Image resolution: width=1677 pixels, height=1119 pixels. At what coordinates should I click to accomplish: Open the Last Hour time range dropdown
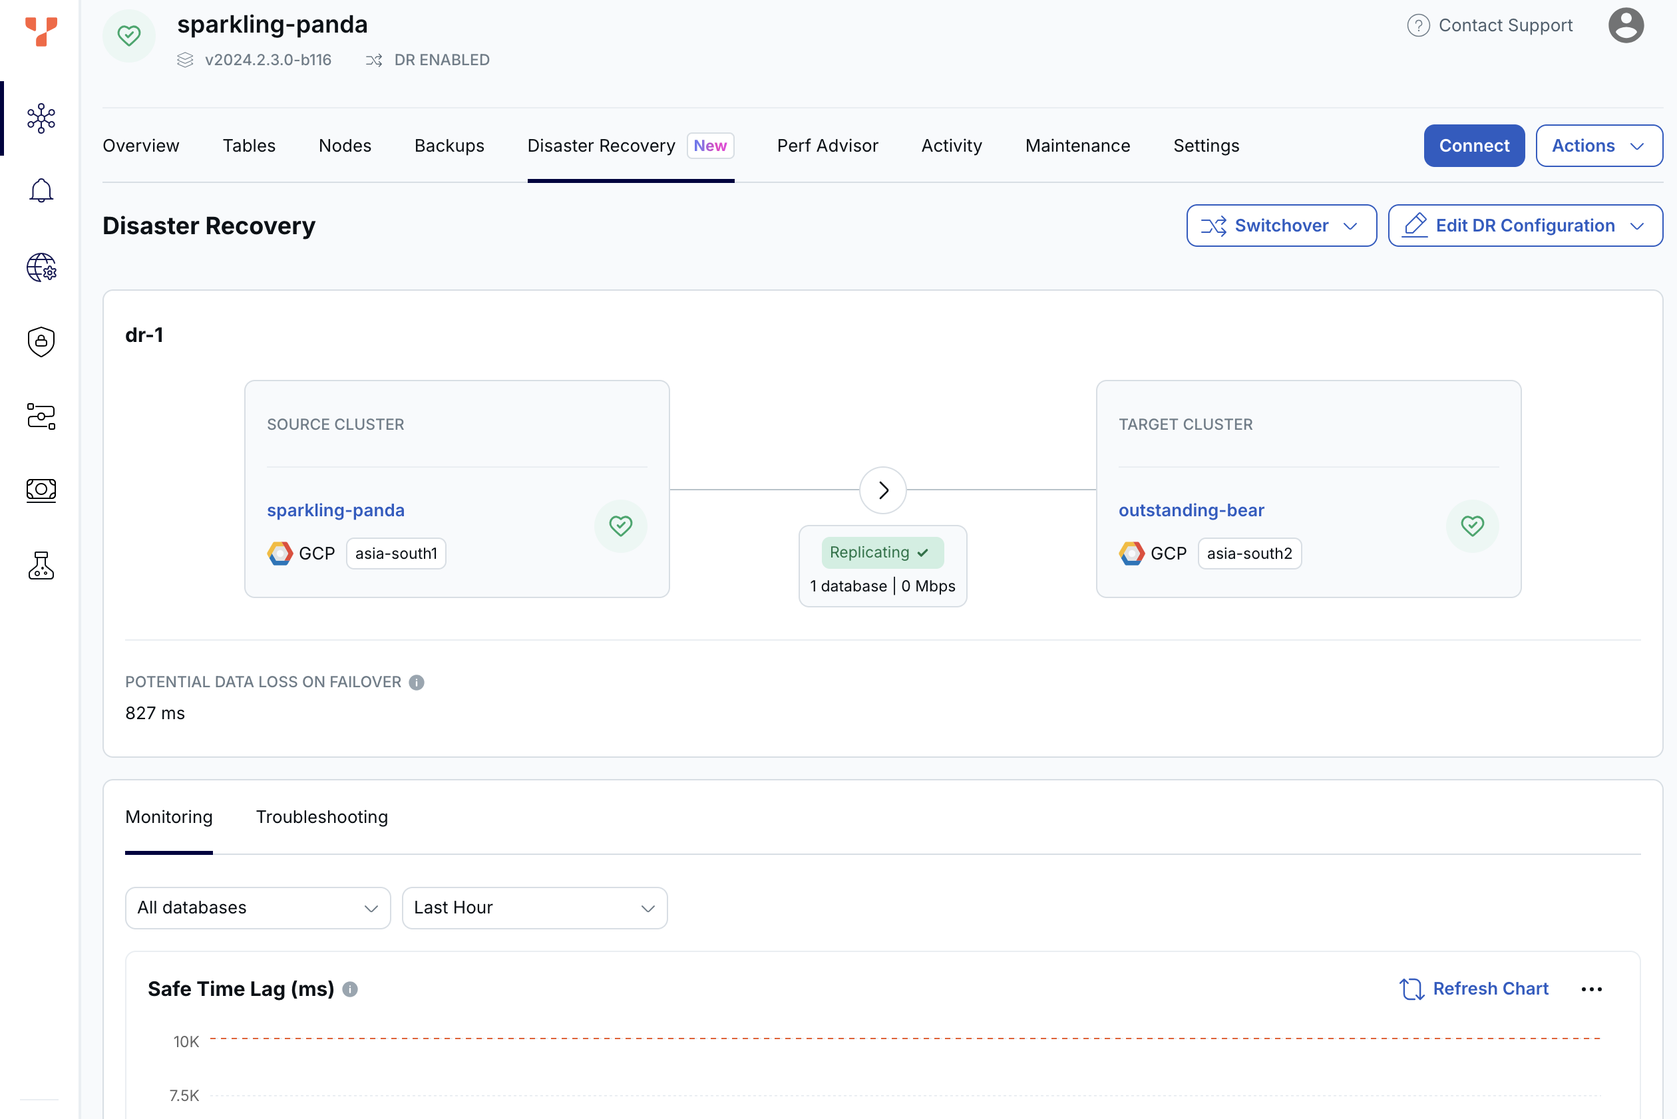click(534, 907)
